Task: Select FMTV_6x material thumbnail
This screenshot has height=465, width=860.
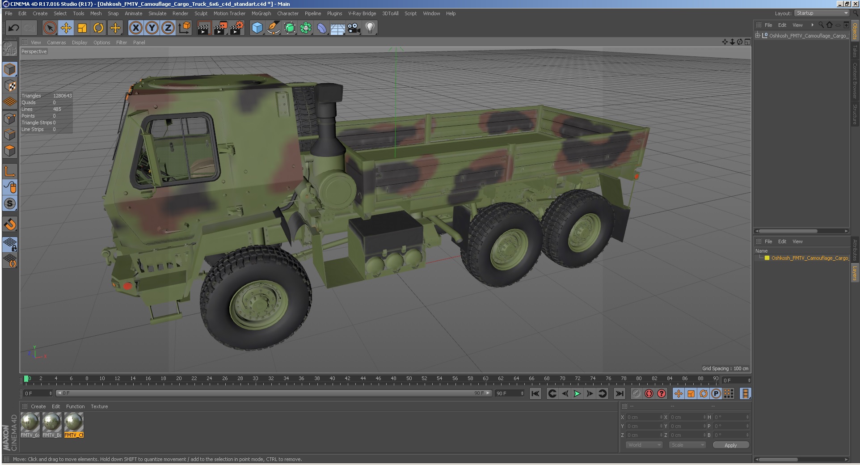Action: [x=30, y=422]
